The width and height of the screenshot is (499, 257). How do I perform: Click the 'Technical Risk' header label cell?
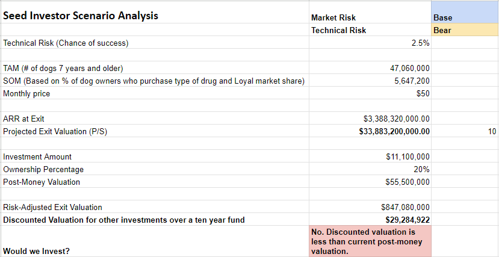[x=370, y=30]
